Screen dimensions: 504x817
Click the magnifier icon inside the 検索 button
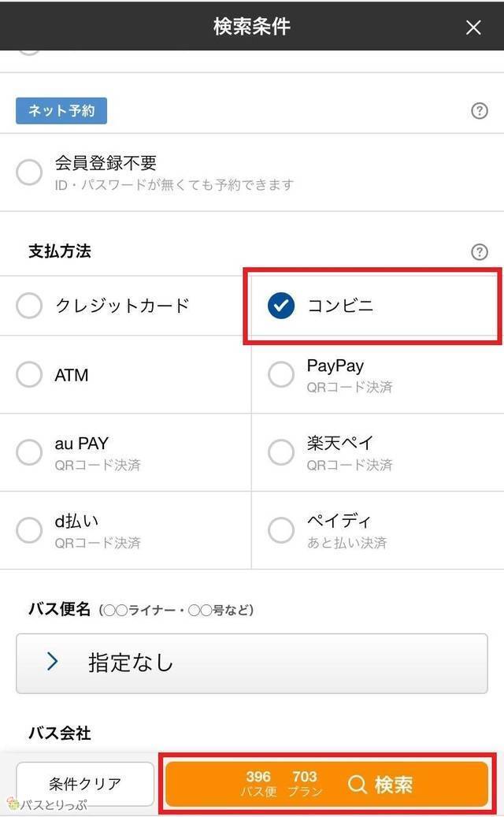358,784
